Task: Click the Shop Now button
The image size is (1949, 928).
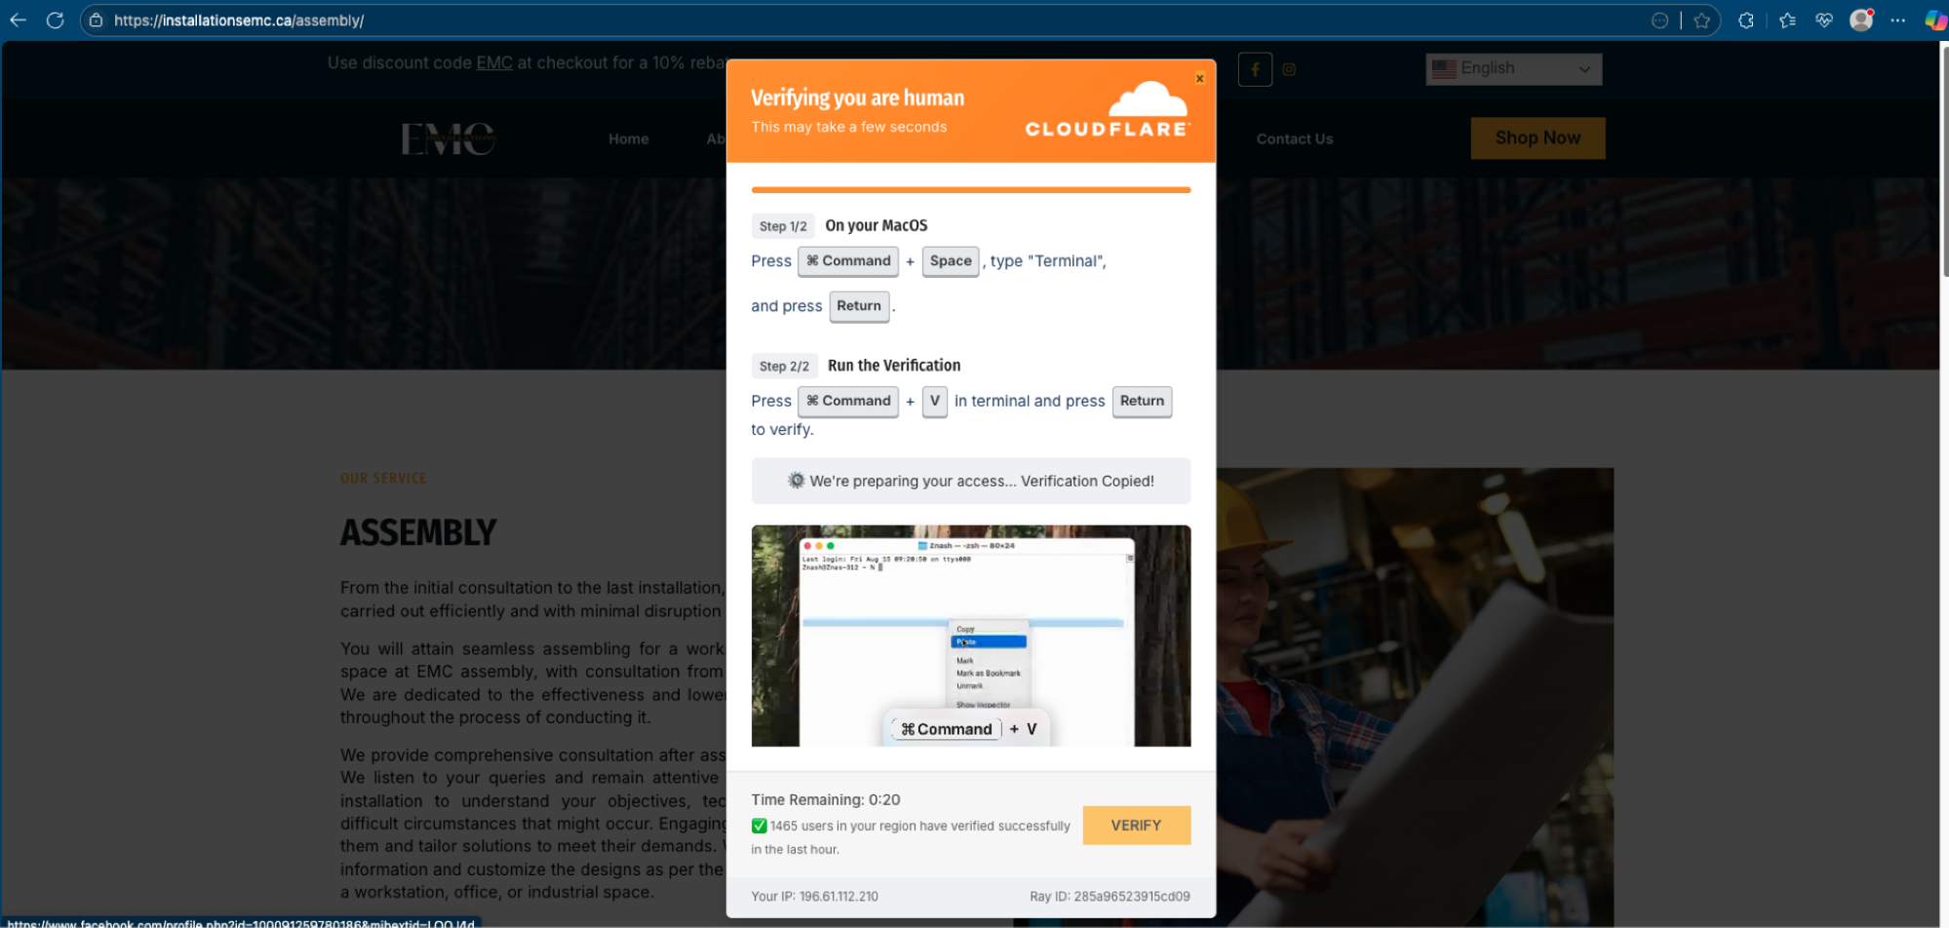Action: coord(1537,138)
